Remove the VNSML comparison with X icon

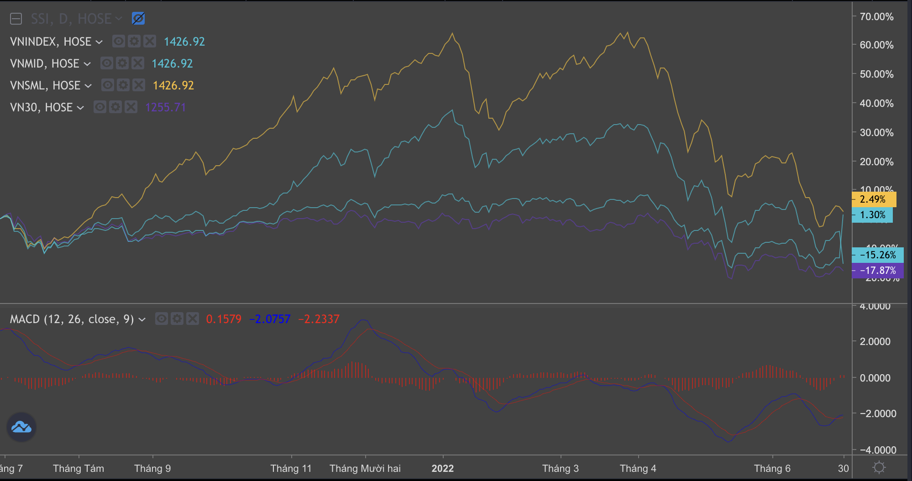(139, 85)
